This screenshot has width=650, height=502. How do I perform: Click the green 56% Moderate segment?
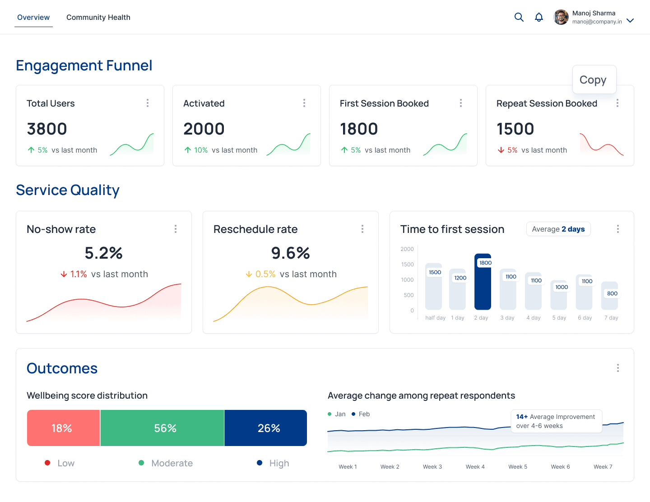[162, 428]
